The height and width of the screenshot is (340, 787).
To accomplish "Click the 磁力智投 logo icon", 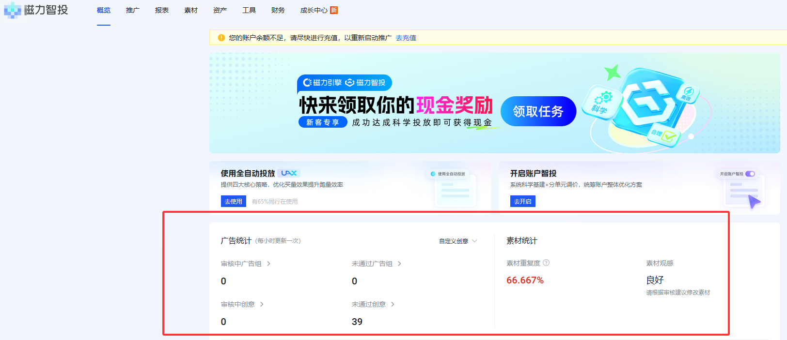I will click(x=13, y=10).
